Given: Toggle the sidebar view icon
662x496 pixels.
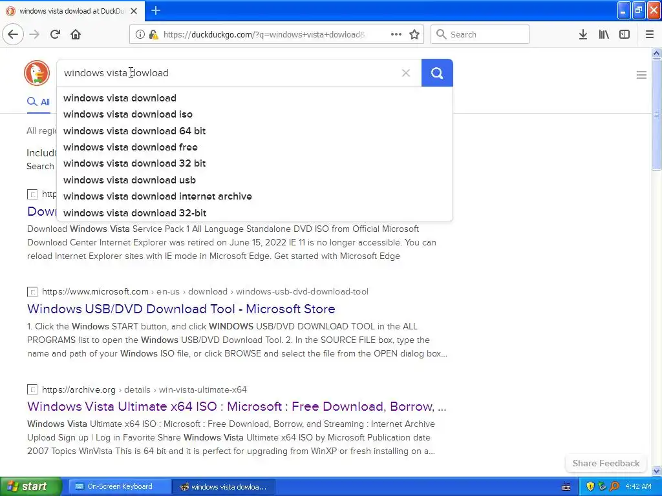Looking at the screenshot, I should pos(625,34).
